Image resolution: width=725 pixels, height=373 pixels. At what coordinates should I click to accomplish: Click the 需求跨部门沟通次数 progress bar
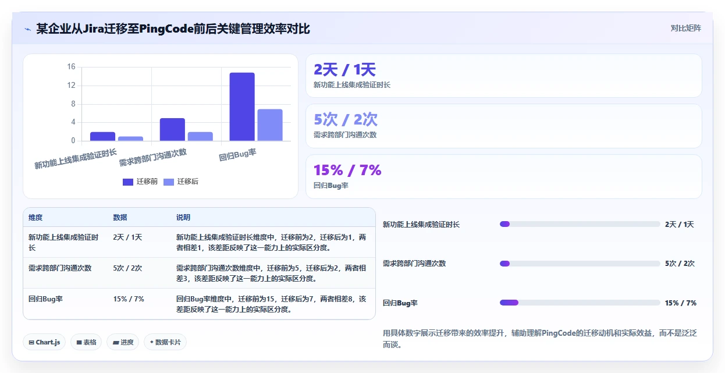(x=580, y=263)
